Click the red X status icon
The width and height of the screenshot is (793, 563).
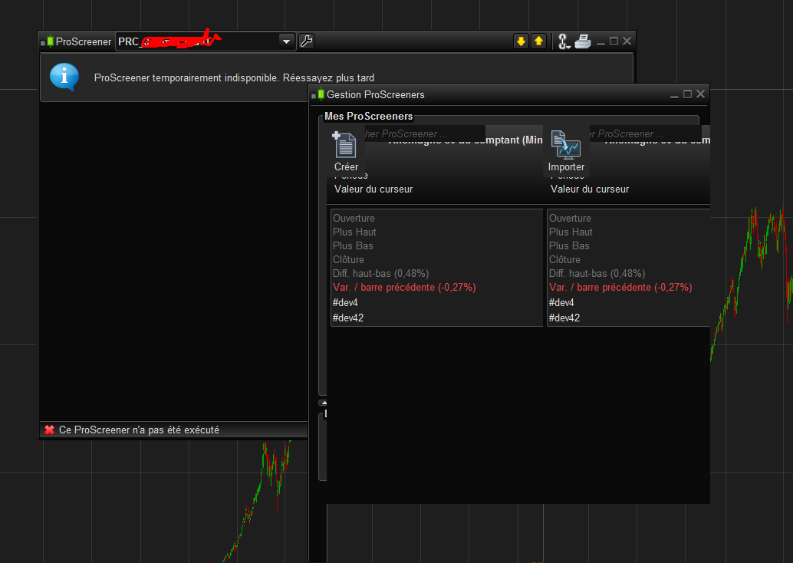[x=49, y=430]
